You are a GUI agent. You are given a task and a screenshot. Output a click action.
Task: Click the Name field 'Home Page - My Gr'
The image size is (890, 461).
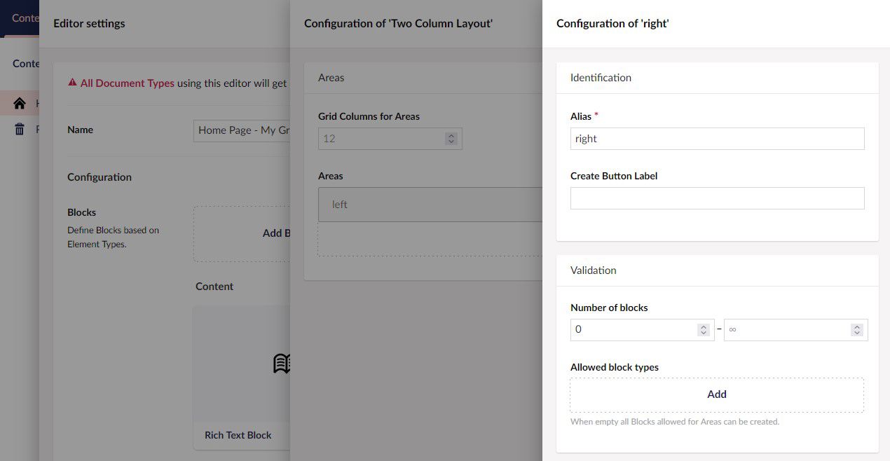pos(242,130)
